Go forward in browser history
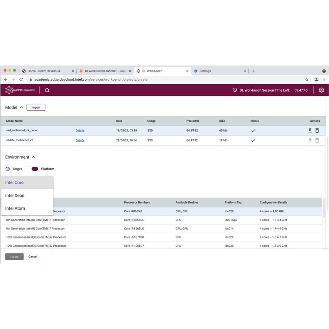 tap(13, 79)
